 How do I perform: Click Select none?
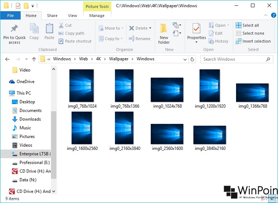tap(250, 33)
